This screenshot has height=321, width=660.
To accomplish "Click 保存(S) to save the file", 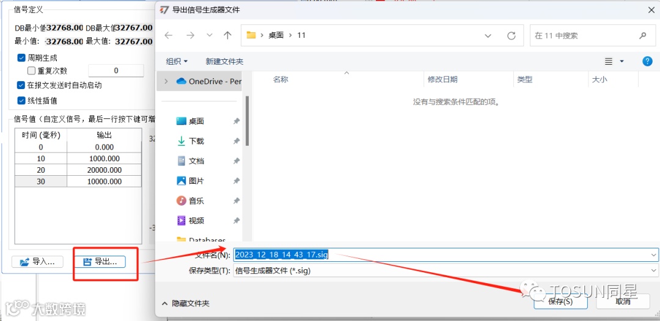I will (560, 301).
